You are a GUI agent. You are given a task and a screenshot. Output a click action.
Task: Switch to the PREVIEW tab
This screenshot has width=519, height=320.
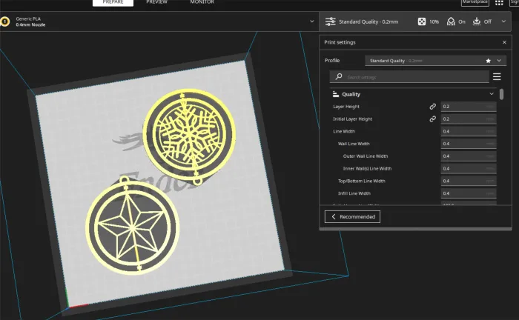[x=156, y=2]
